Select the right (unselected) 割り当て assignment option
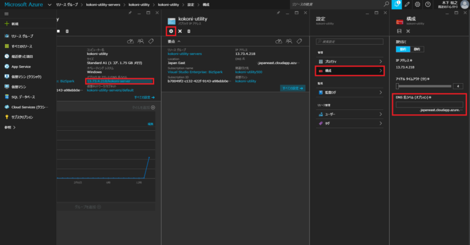This screenshot has width=470, height=245. click(x=417, y=49)
